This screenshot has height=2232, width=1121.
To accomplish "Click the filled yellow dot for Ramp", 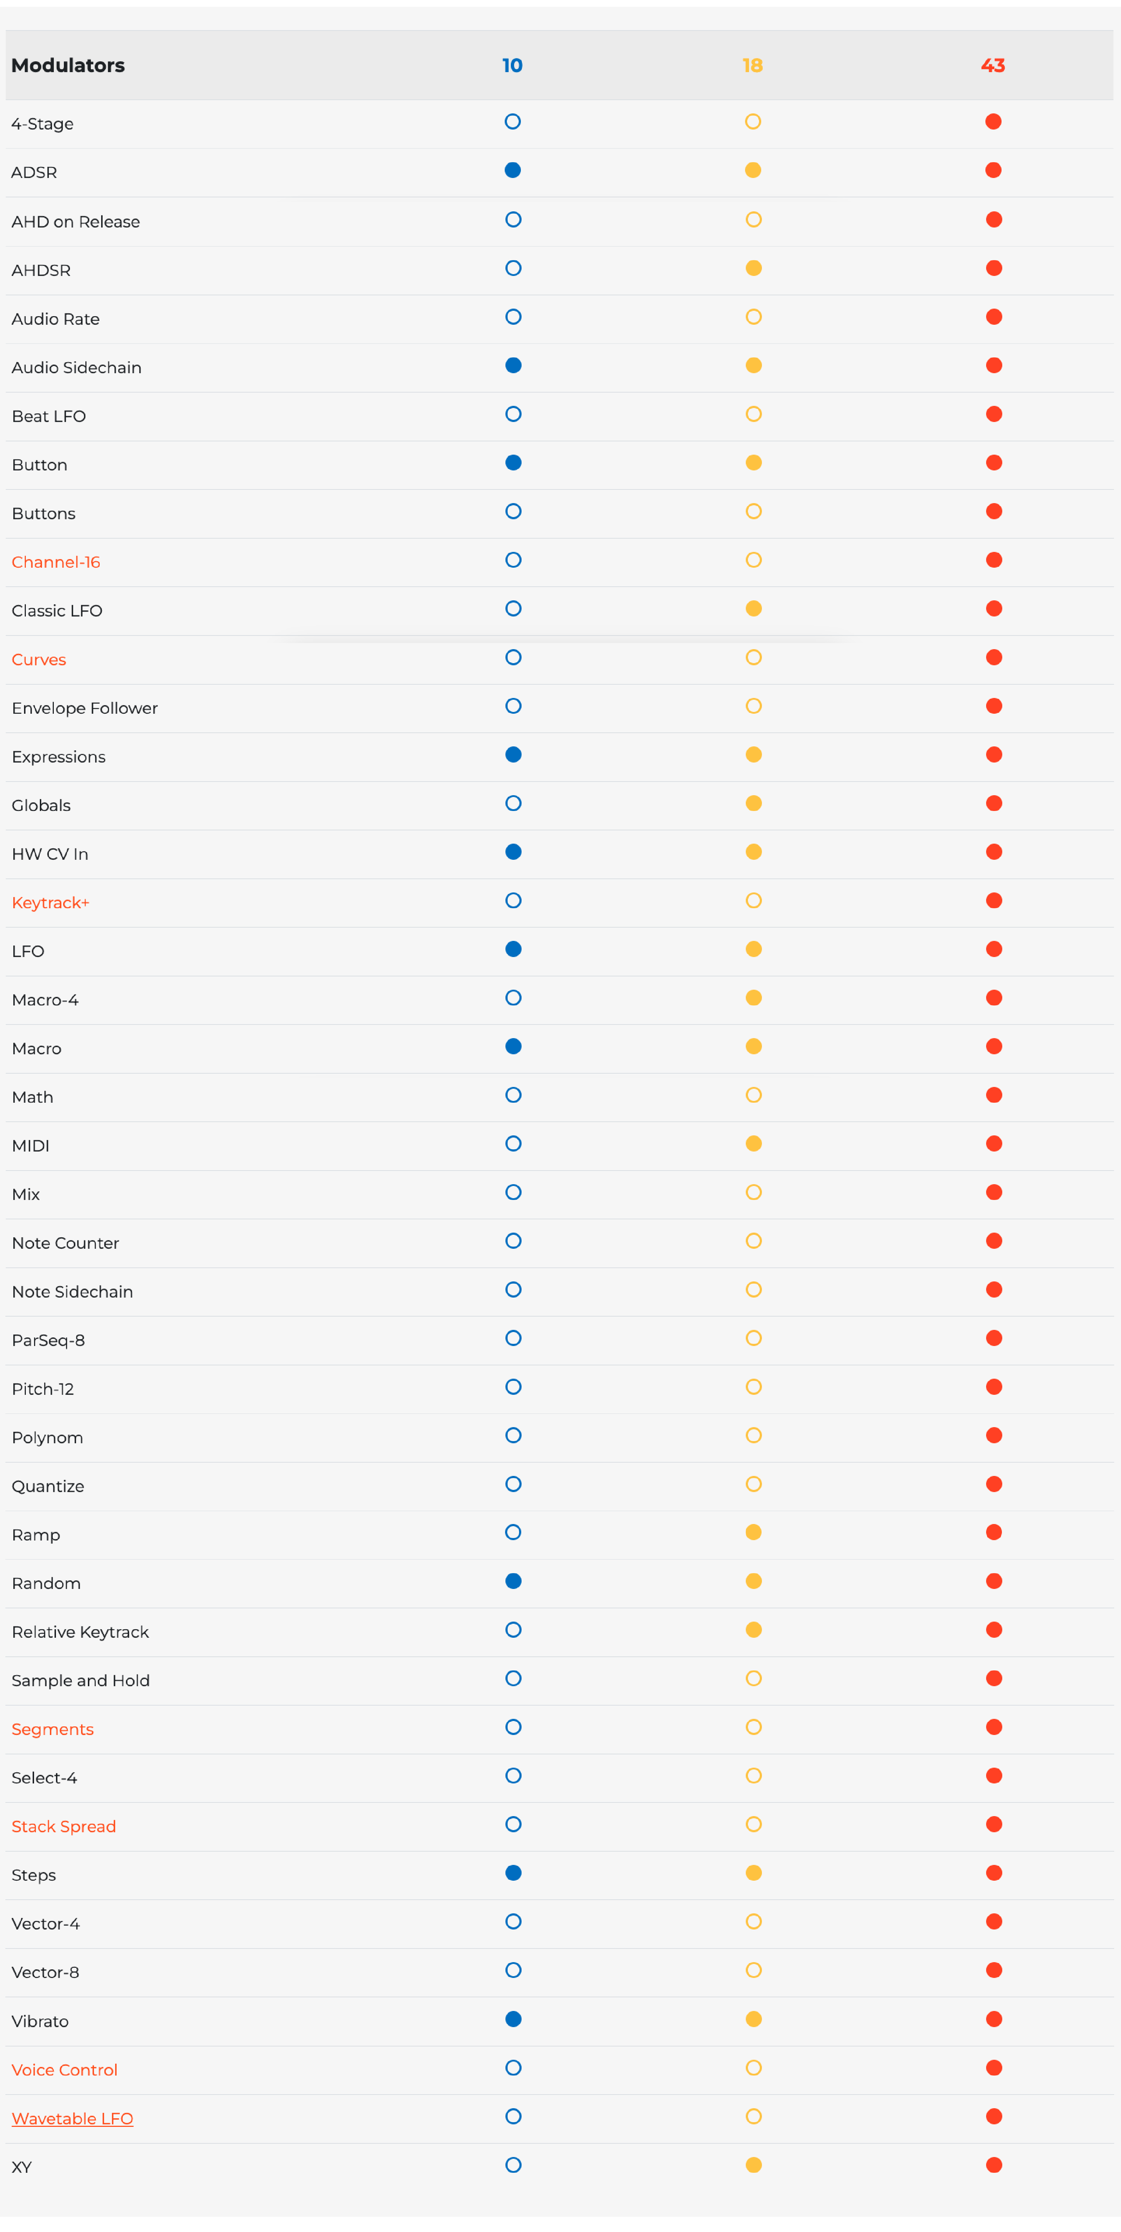I will click(754, 1533).
